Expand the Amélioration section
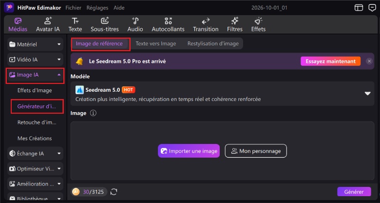The width and height of the screenshot is (380, 203). coord(35,184)
